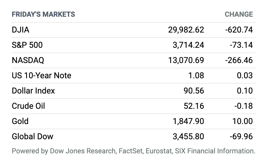
Task: Open the Global Dow row label
Action: click(x=33, y=136)
